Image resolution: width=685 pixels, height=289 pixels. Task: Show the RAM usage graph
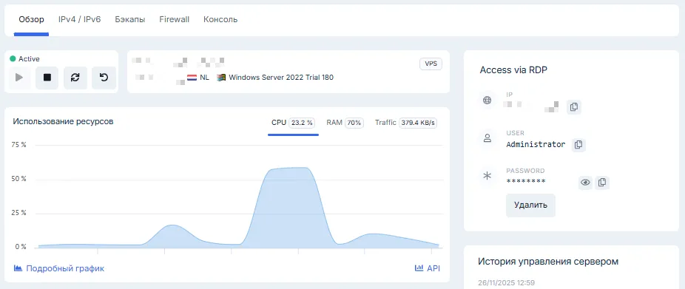pyautogui.click(x=345, y=123)
